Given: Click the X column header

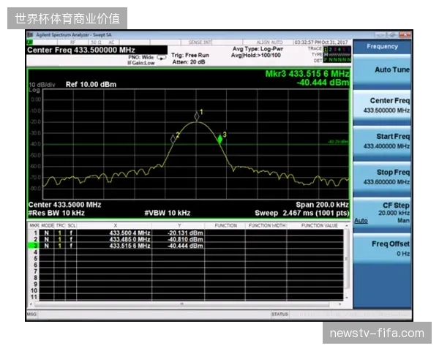Looking at the screenshot, I should pyautogui.click(x=116, y=226).
